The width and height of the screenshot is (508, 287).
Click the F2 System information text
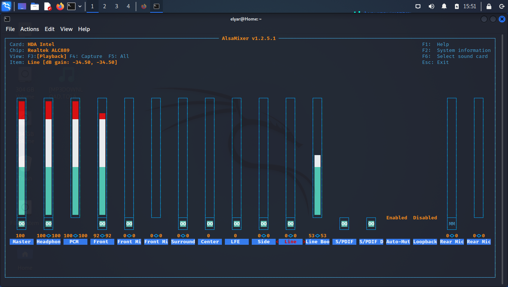tap(456, 50)
